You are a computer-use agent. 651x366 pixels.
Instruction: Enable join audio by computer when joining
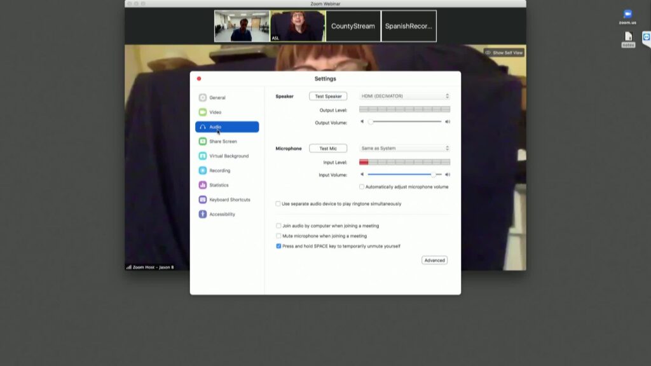(x=278, y=226)
